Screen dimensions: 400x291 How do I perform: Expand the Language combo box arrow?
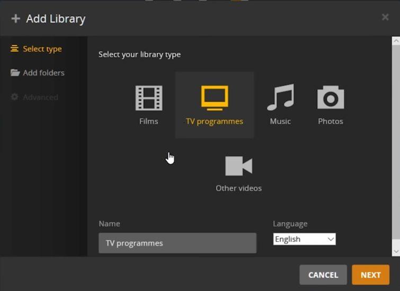[331, 239]
